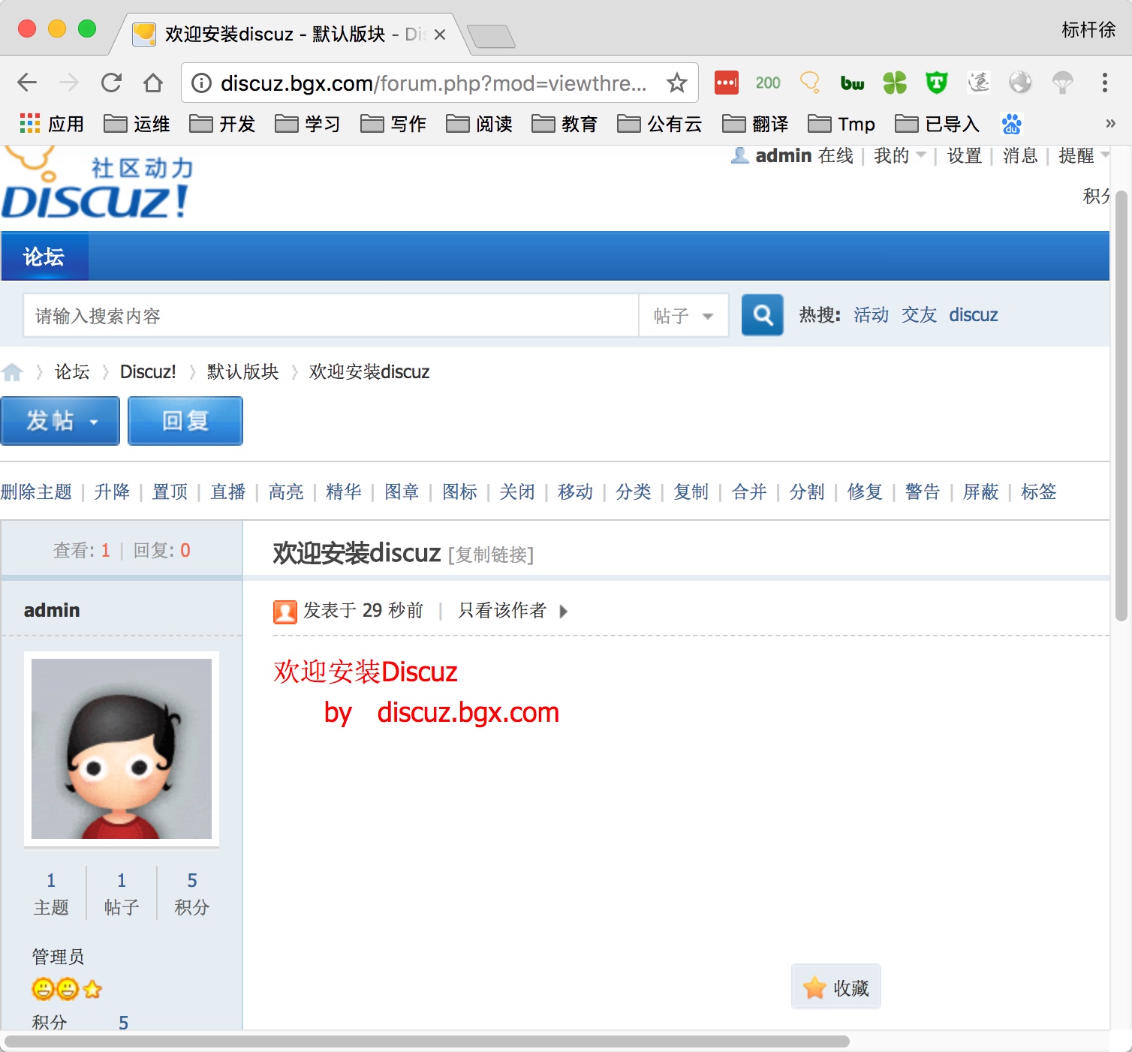Expand the 只看该作者 arrow
Image resolution: width=1132 pixels, height=1052 pixels.
564,611
